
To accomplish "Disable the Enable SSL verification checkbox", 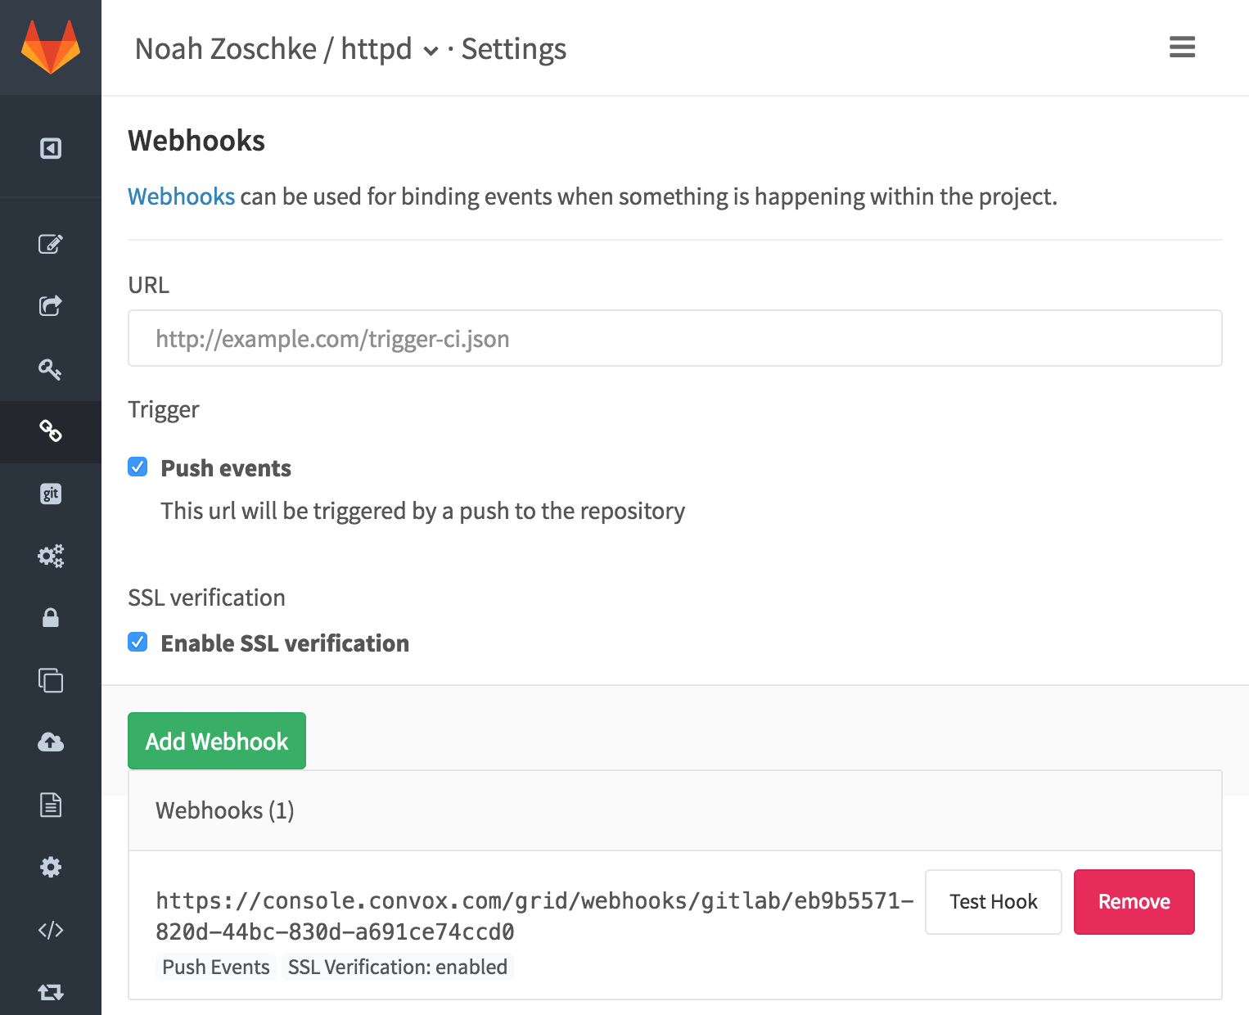I will [x=138, y=643].
